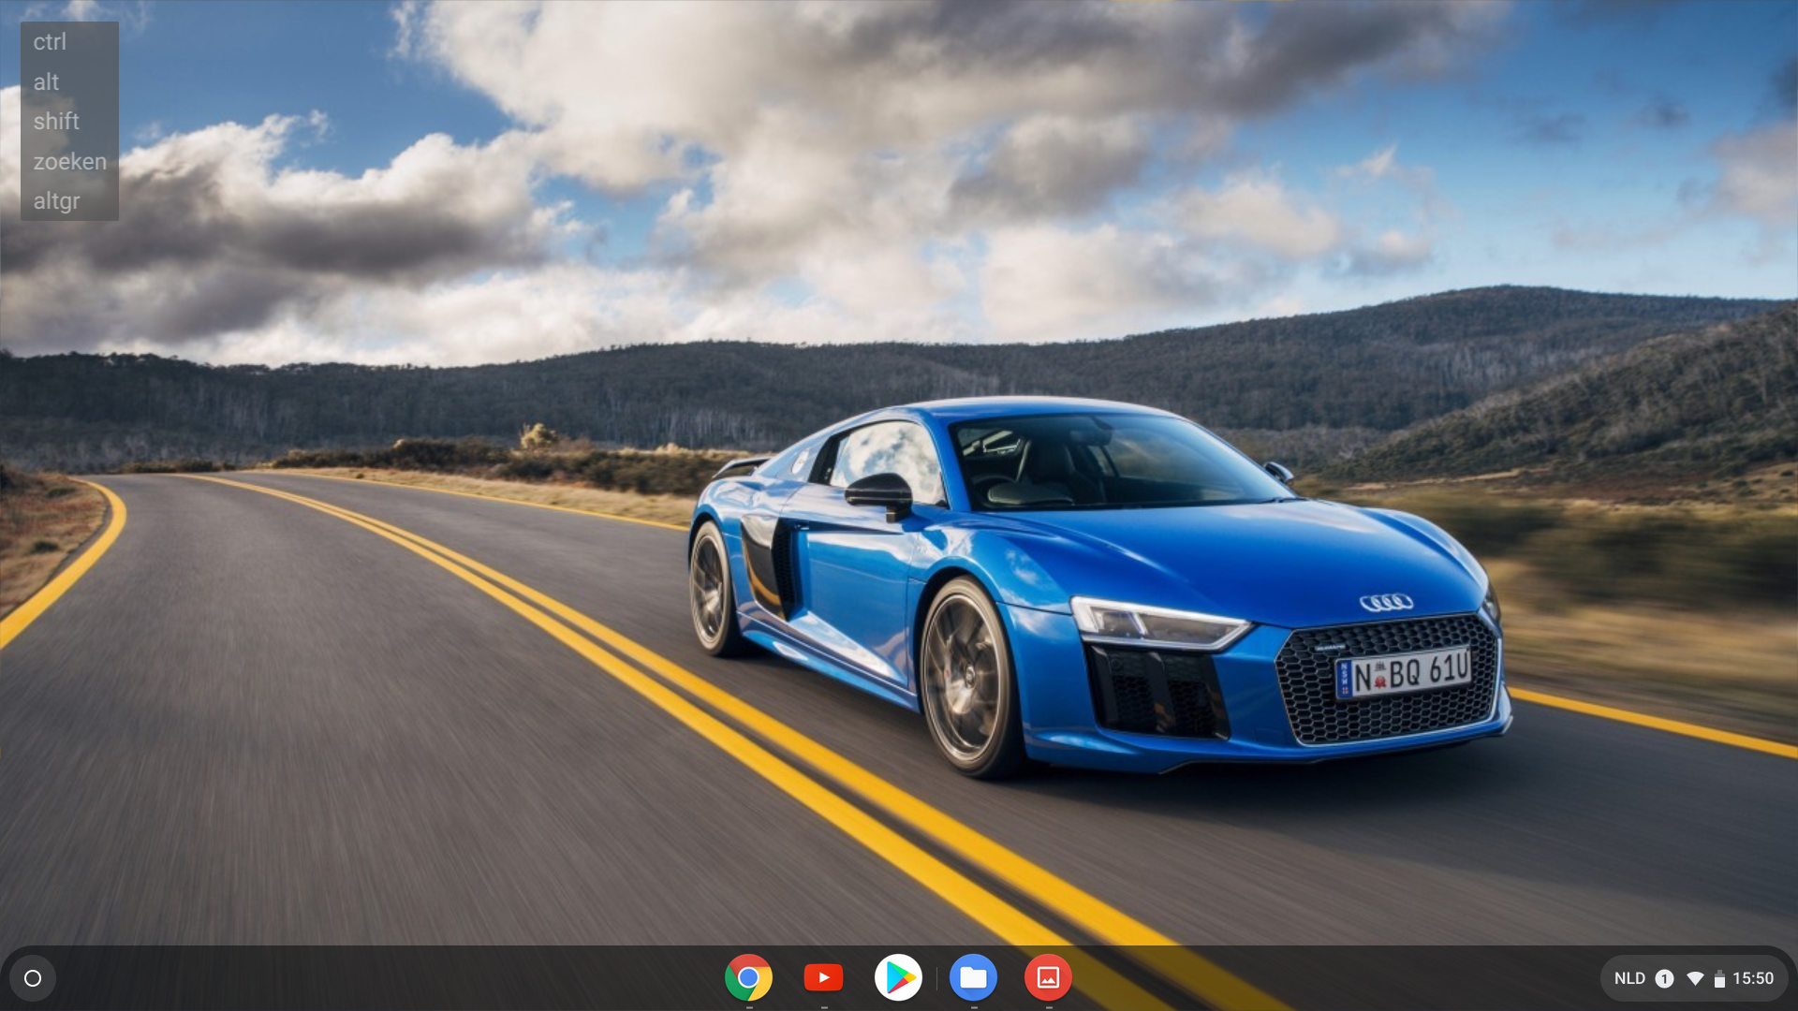Open the Google Play Store
The image size is (1798, 1011).
point(898,977)
